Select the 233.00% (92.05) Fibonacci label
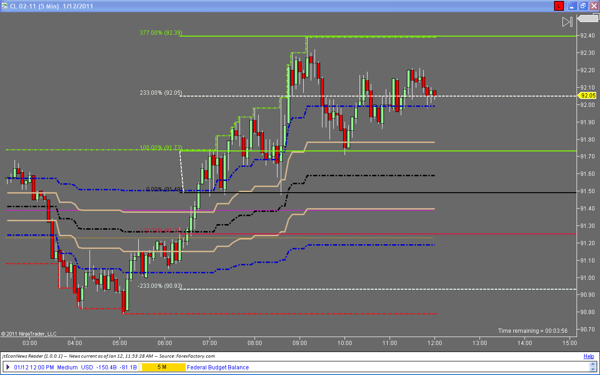The width and height of the screenshot is (600, 375). (x=161, y=93)
